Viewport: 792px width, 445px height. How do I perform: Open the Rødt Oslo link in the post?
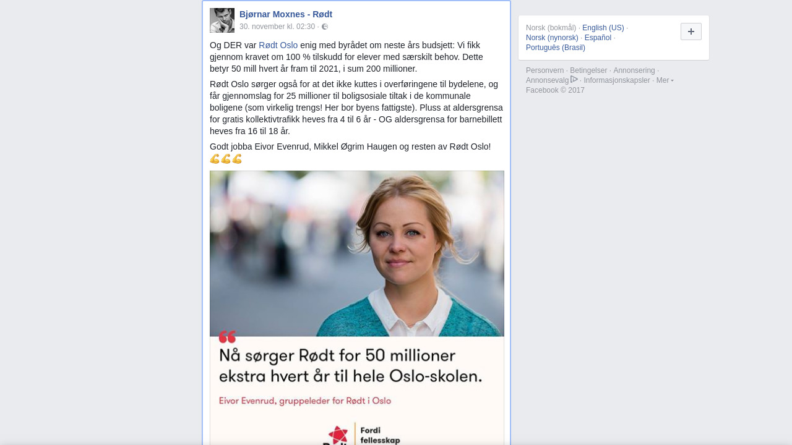[278, 45]
